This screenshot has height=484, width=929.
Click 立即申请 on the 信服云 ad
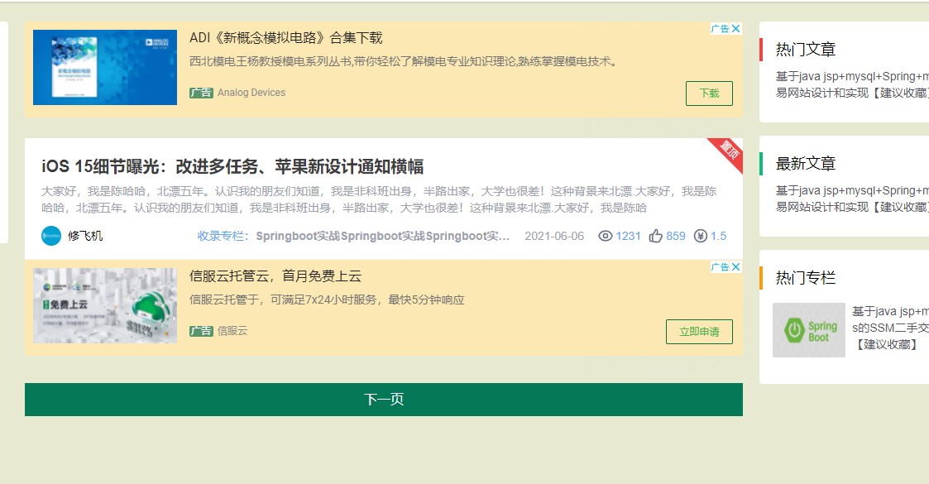tap(699, 331)
